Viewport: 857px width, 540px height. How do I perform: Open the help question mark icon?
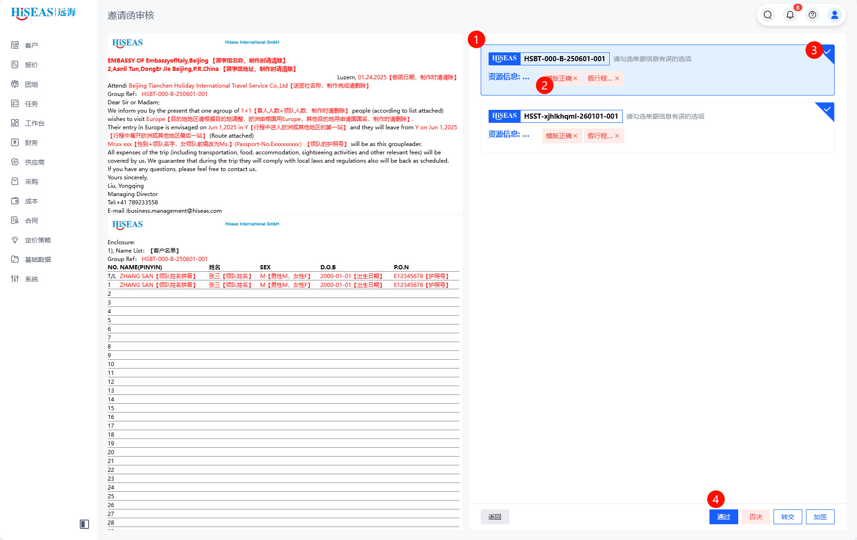pyautogui.click(x=812, y=15)
